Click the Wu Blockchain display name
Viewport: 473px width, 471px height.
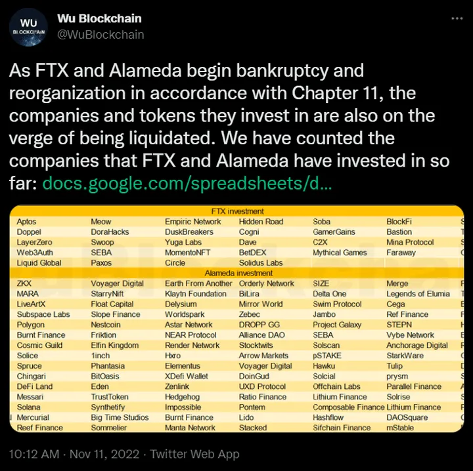(x=99, y=18)
